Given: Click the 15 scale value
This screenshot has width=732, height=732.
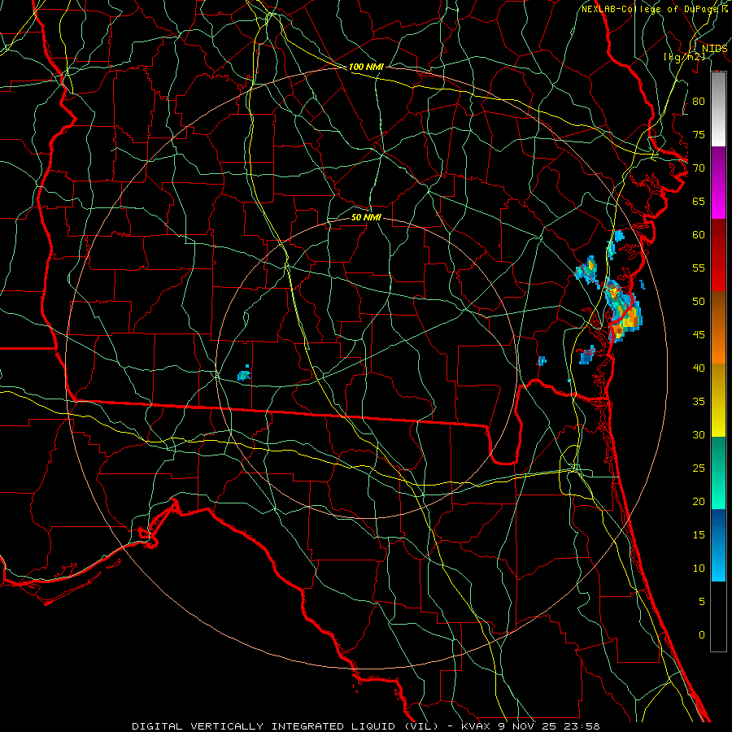Looking at the screenshot, I should point(699,535).
